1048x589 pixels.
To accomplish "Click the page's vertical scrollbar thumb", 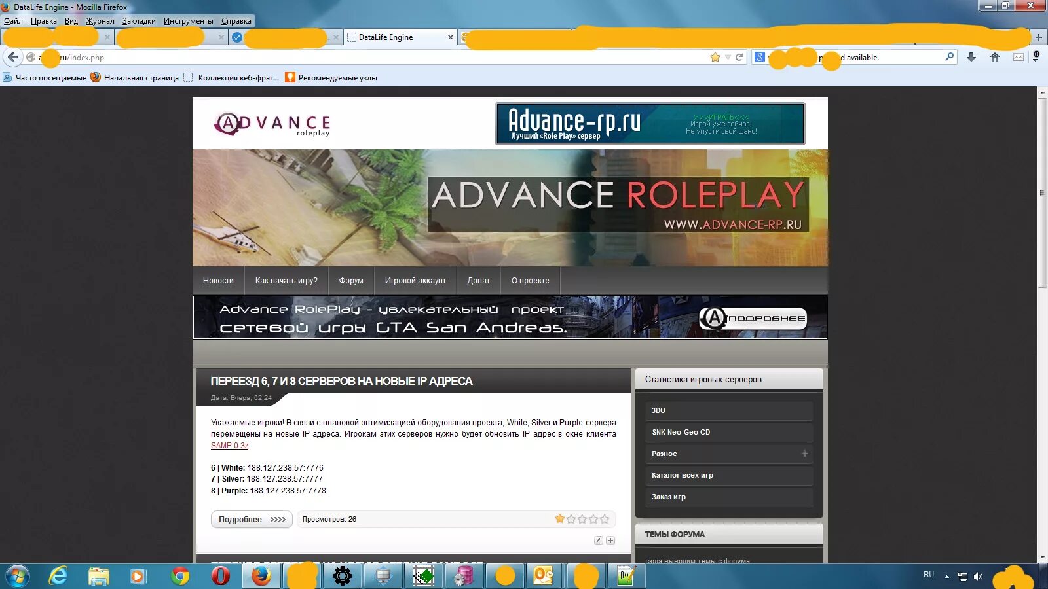I will point(1042,192).
